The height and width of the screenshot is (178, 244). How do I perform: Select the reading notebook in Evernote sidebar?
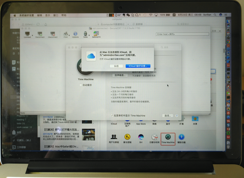pyautogui.click(x=21, y=120)
